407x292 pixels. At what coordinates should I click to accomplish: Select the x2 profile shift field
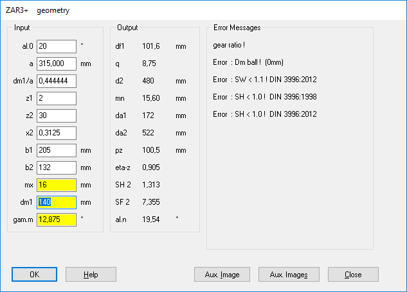tap(57, 133)
